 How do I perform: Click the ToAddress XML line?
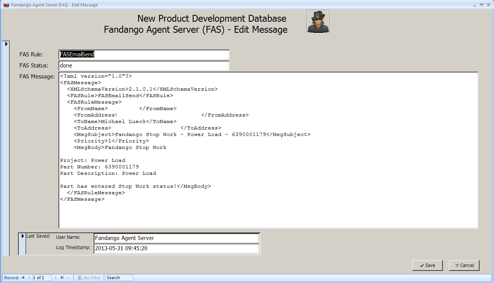tap(147, 128)
